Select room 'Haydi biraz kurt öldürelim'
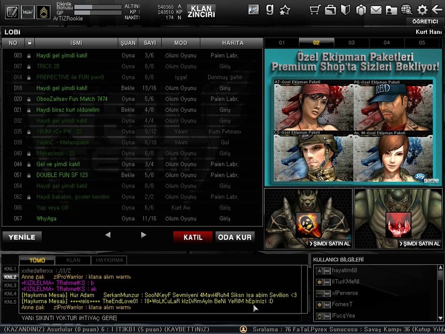Viewport: 445px width, 334px height. coord(132,109)
